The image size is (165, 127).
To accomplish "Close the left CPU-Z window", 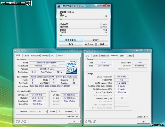I will pyautogui.click(x=78, y=50).
